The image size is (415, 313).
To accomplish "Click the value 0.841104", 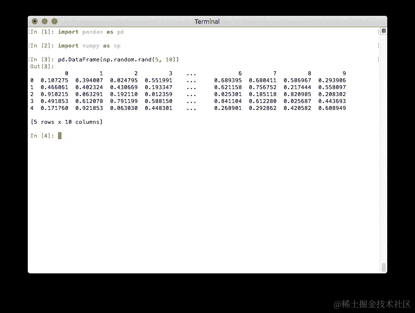I will pyautogui.click(x=228, y=101).
